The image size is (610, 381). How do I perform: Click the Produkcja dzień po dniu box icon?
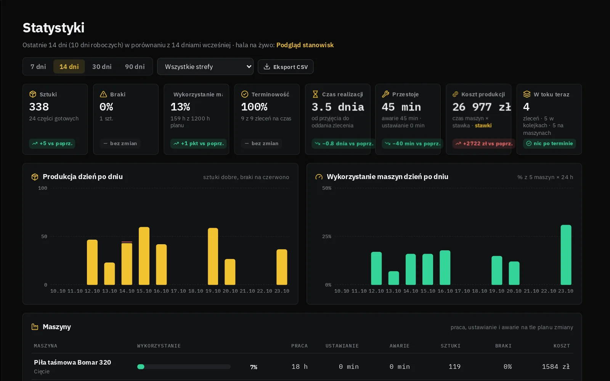tap(35, 177)
